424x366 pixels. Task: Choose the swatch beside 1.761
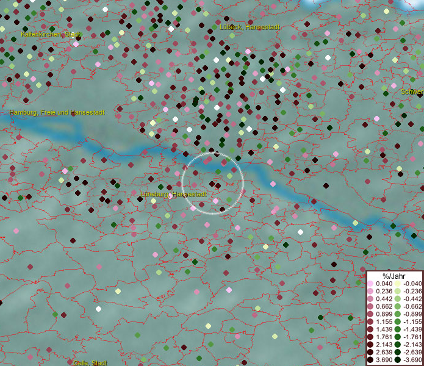370,337
